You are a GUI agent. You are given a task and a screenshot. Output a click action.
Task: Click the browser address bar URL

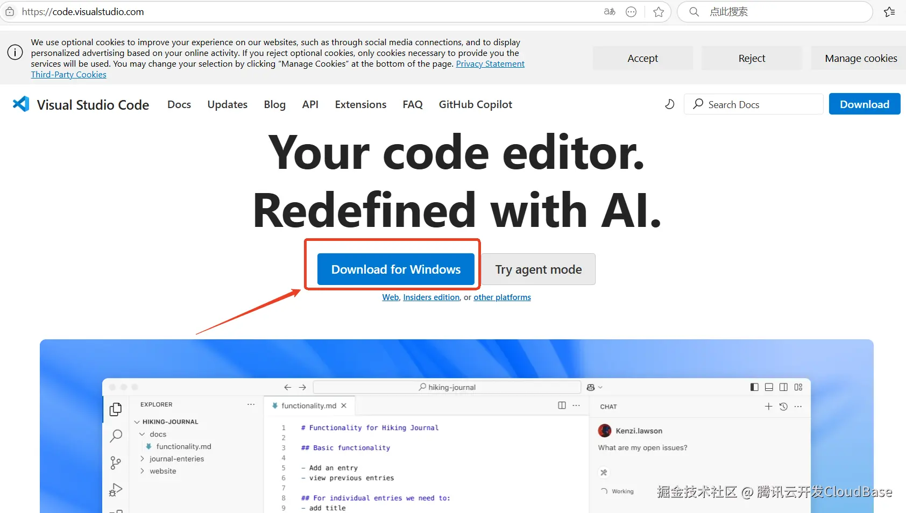click(83, 12)
